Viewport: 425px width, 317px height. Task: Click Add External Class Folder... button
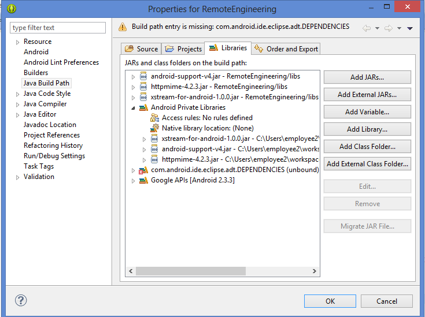(367, 164)
